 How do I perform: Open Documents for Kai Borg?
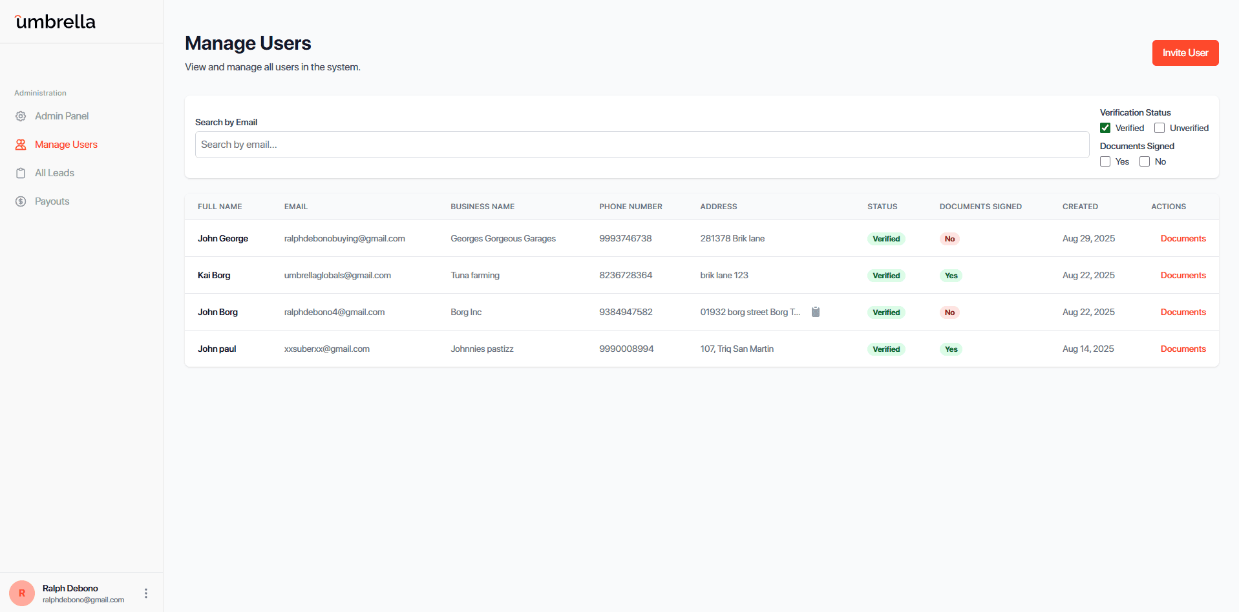click(1183, 275)
